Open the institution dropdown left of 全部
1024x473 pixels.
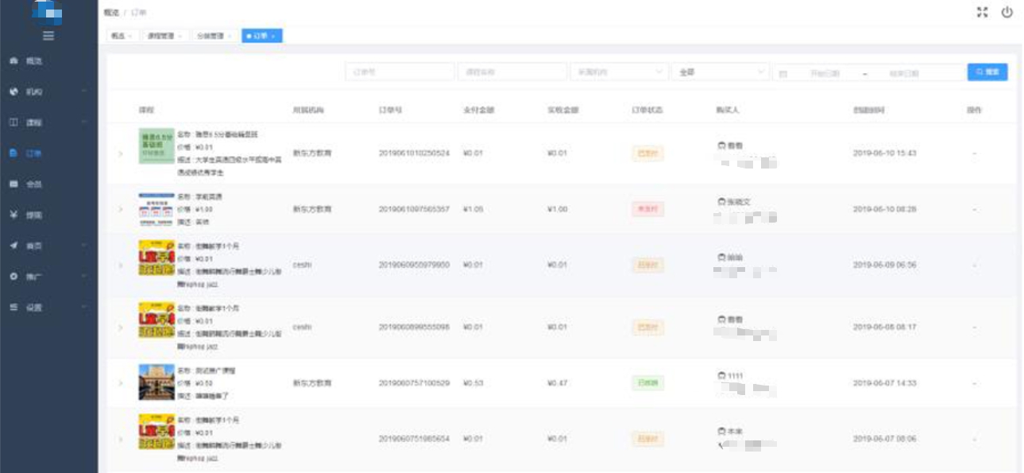pyautogui.click(x=618, y=72)
